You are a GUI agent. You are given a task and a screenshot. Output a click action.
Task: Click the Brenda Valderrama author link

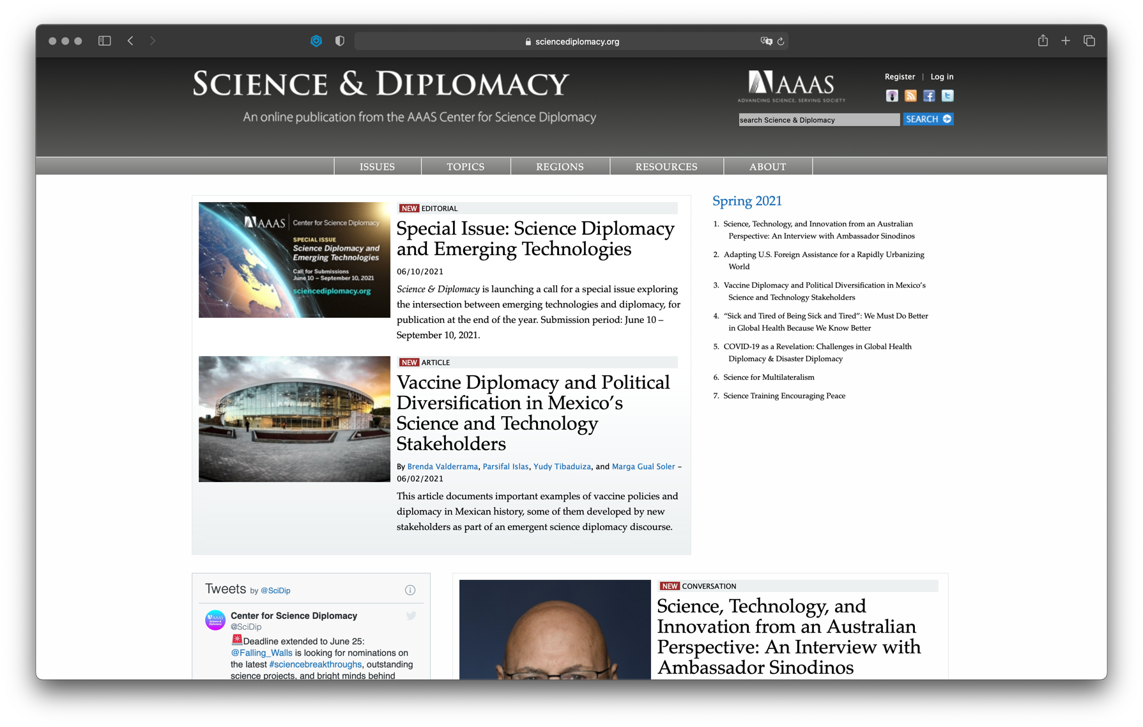click(442, 467)
